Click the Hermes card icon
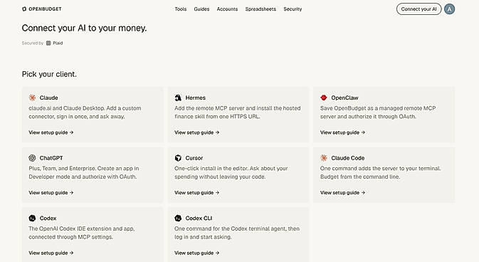This screenshot has width=479, height=262. click(x=178, y=98)
